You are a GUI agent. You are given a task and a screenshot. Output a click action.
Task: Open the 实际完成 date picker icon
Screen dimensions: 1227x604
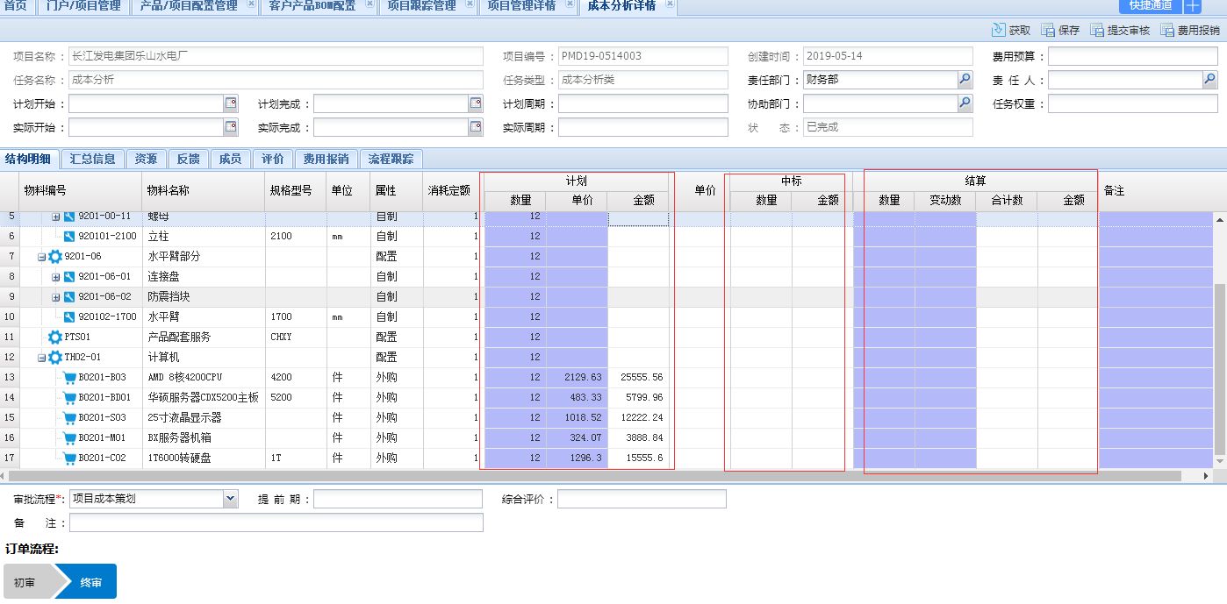(474, 124)
